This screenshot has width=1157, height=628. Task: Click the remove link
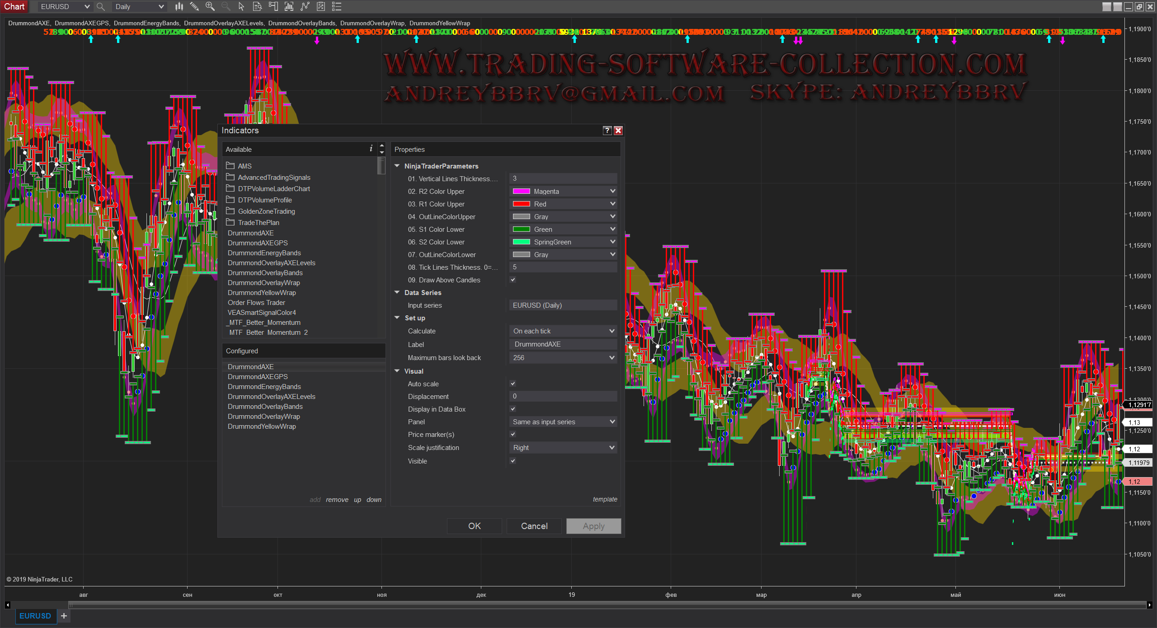337,499
